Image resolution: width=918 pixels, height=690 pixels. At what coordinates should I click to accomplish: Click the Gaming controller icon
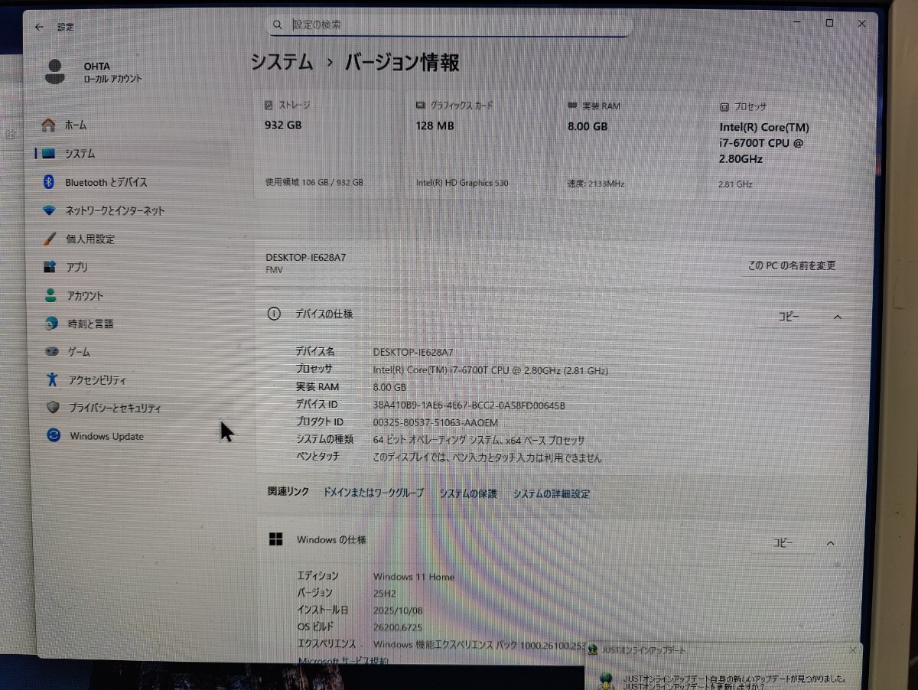[x=51, y=352]
